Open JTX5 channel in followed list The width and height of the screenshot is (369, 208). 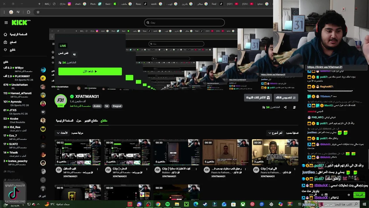click(24, 112)
